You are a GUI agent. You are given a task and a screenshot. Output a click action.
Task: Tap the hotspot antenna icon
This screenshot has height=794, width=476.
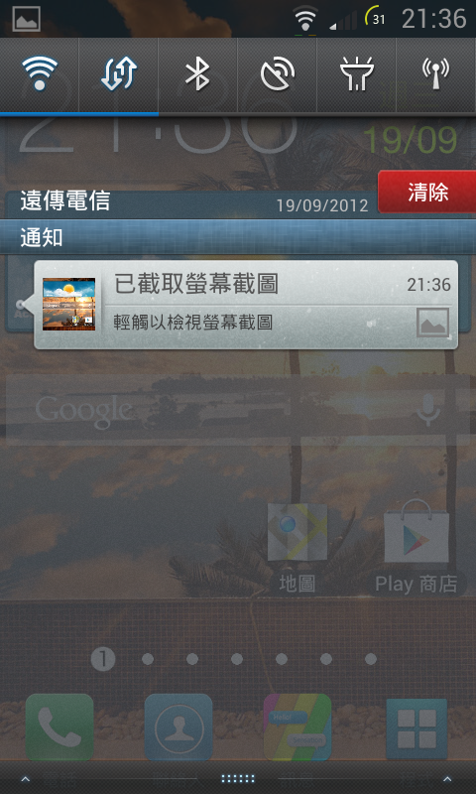tap(436, 74)
